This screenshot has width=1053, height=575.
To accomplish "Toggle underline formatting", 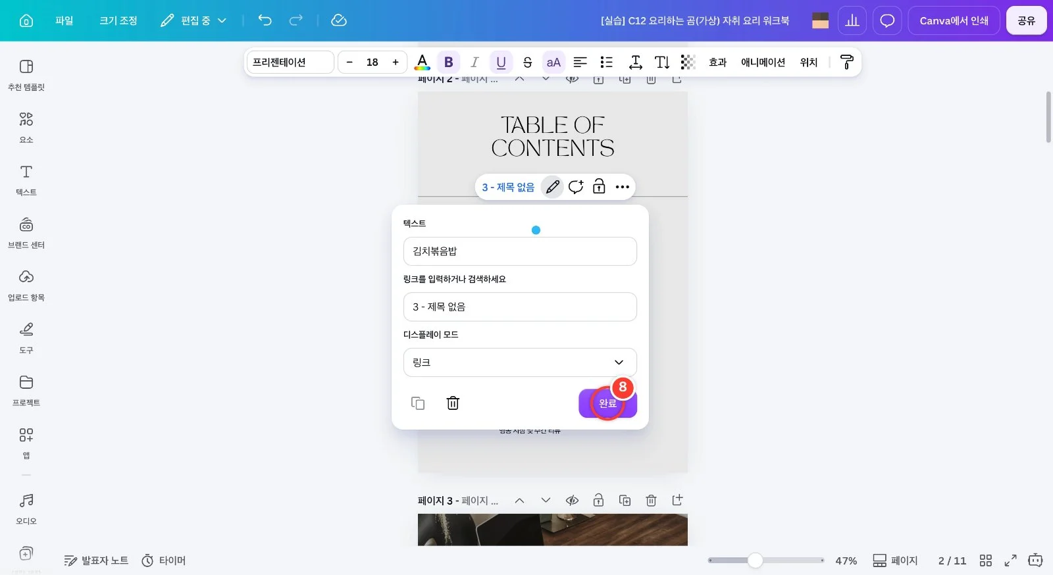I will (501, 62).
